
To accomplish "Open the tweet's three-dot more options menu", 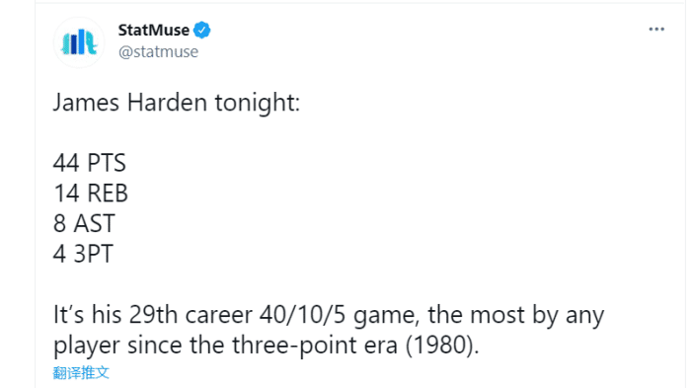I will coord(656,30).
